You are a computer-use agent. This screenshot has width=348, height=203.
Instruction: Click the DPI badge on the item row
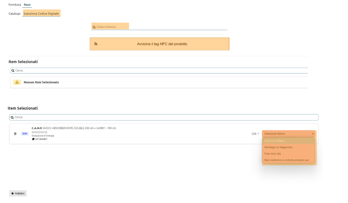tap(25, 134)
